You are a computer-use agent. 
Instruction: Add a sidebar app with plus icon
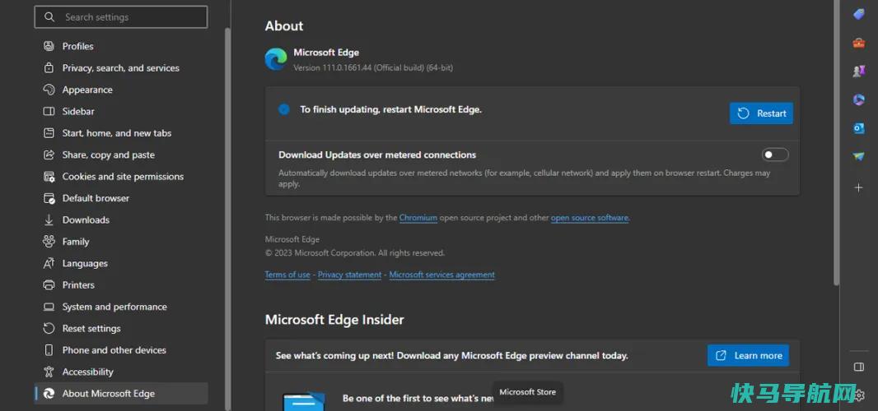pos(858,188)
